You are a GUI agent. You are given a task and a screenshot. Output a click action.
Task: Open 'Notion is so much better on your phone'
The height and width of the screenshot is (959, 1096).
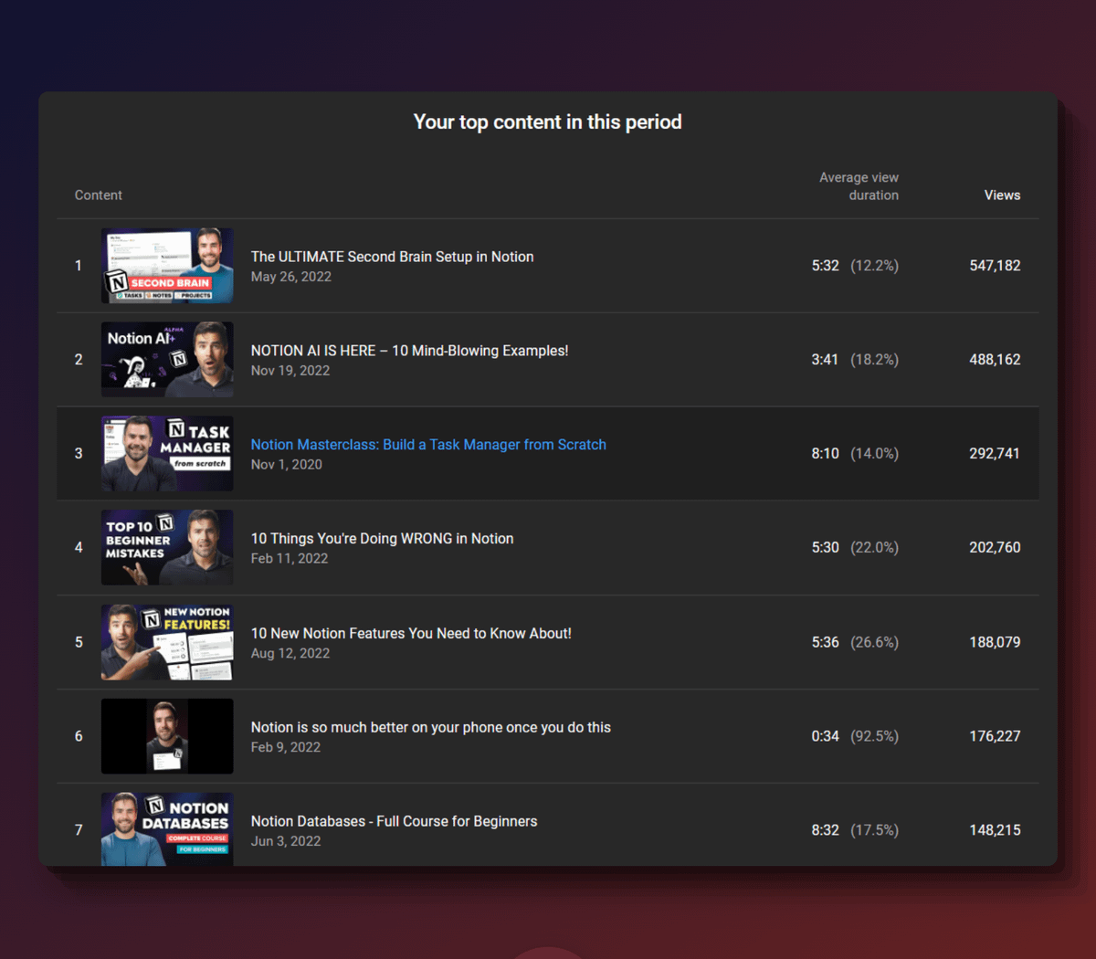pos(430,727)
